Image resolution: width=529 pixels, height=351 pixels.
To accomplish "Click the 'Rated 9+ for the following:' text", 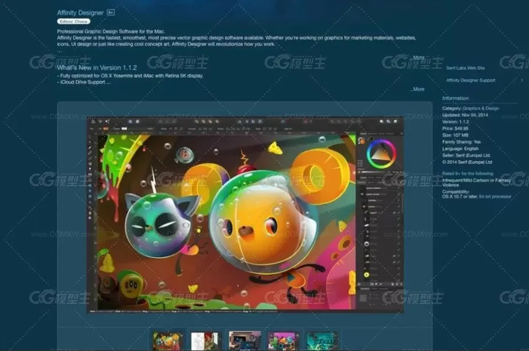I will coord(468,174).
